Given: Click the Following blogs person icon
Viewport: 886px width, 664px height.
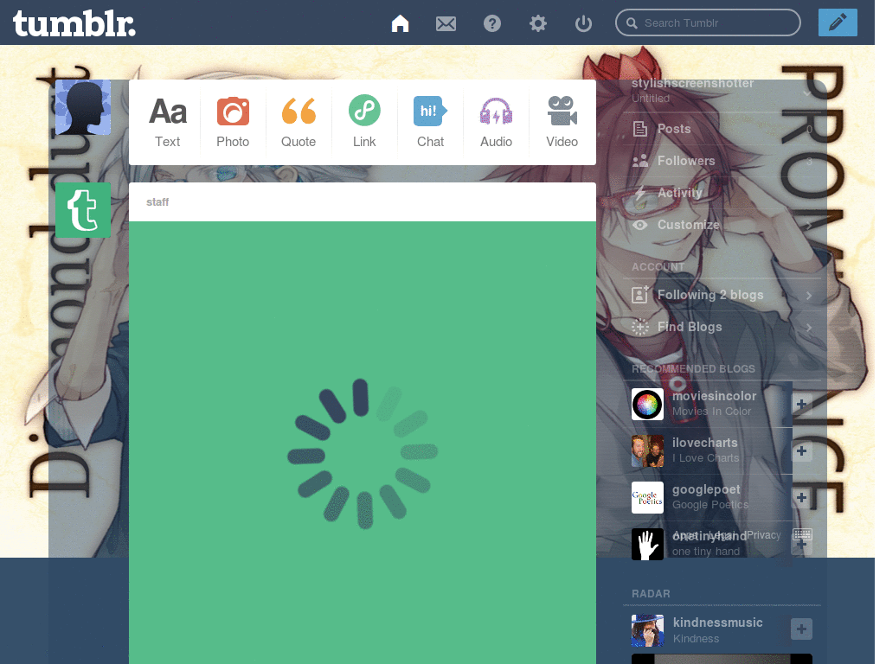Looking at the screenshot, I should [639, 294].
